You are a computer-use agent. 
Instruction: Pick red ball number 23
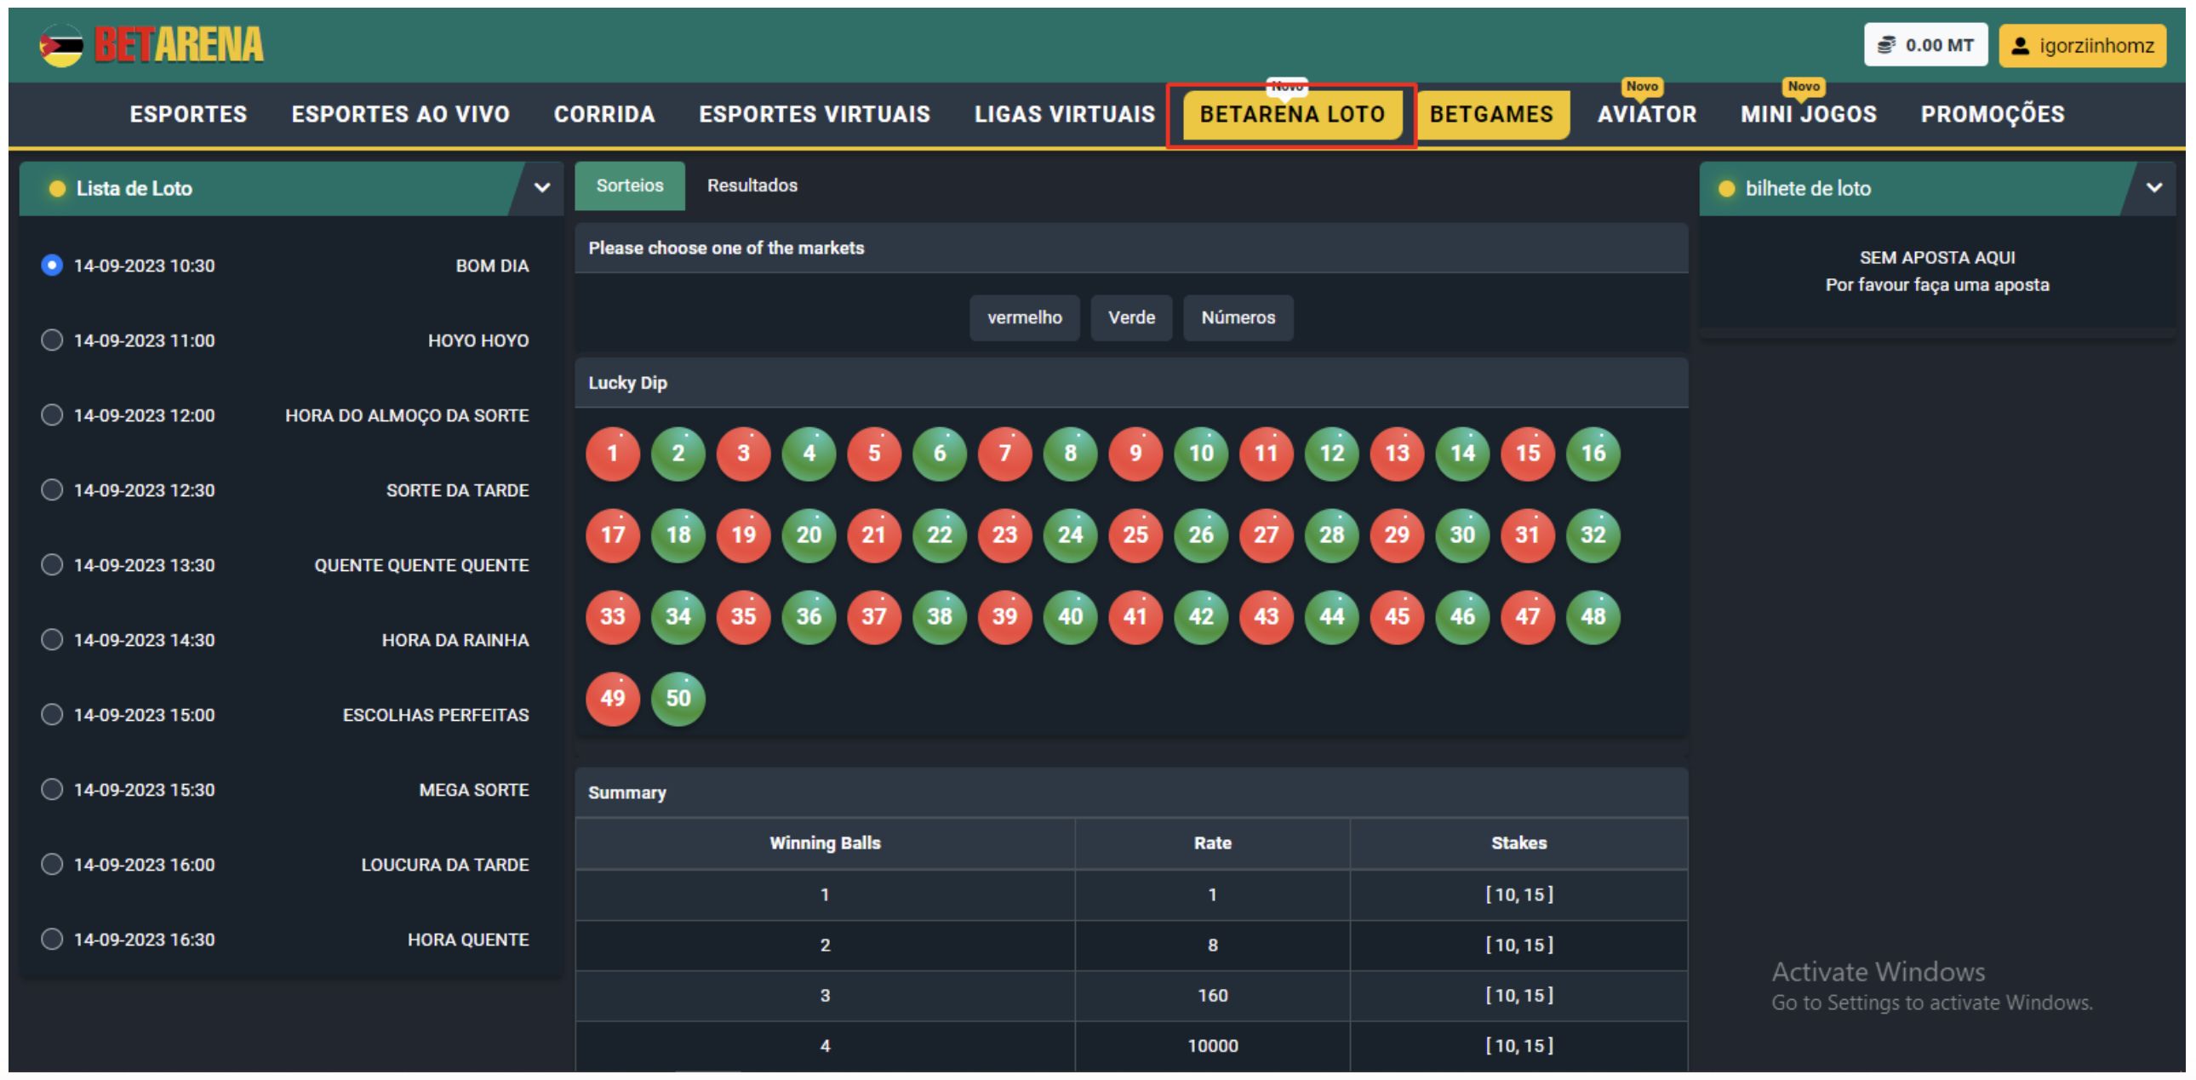click(x=1005, y=535)
